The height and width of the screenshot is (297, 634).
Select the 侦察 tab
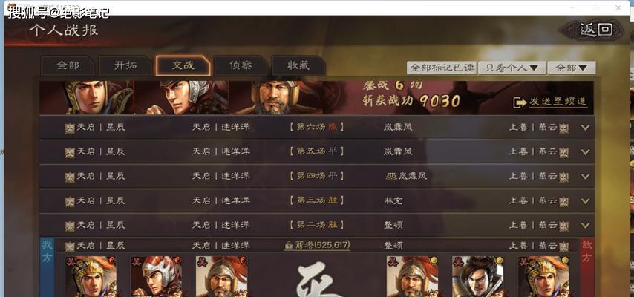tap(241, 65)
